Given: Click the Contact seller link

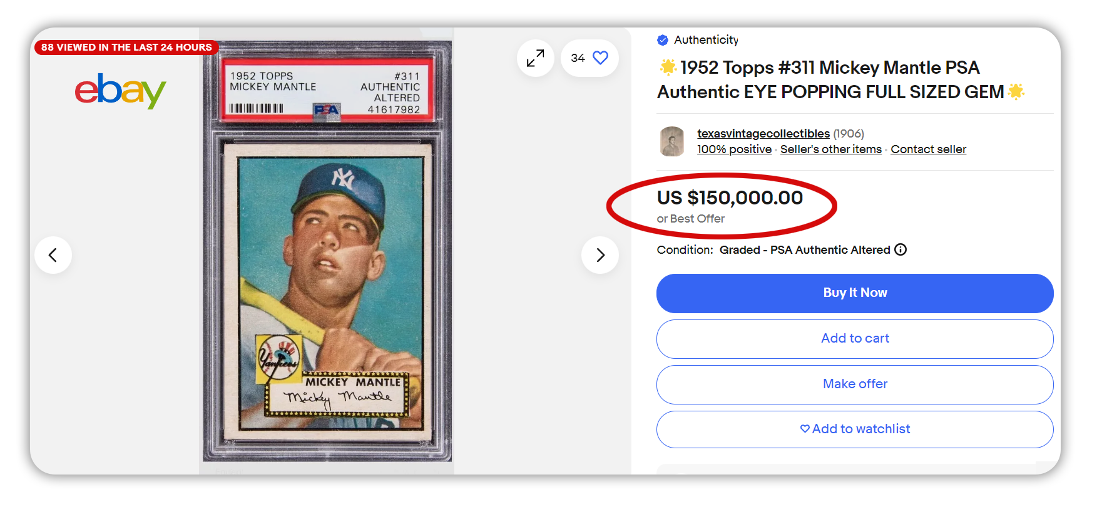Looking at the screenshot, I should coord(929,149).
